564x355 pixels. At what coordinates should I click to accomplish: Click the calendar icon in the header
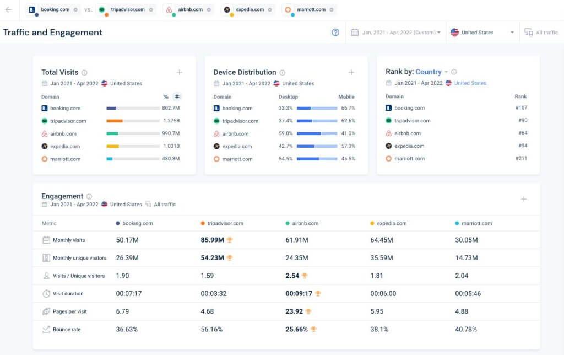355,33
